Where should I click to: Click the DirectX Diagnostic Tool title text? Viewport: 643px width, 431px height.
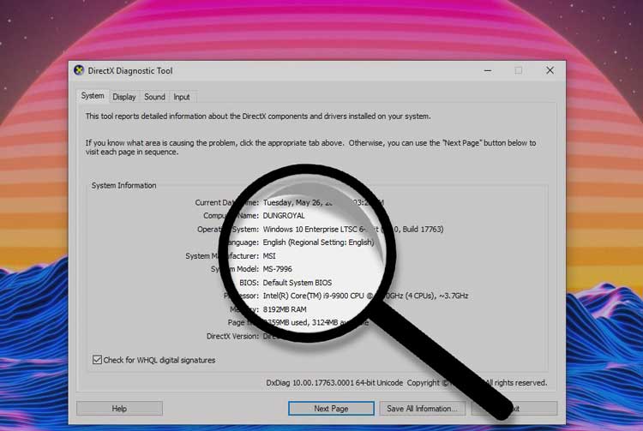130,70
